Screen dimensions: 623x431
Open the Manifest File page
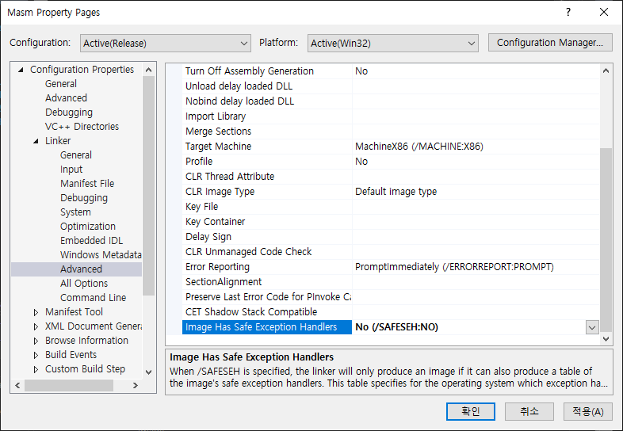(x=87, y=184)
